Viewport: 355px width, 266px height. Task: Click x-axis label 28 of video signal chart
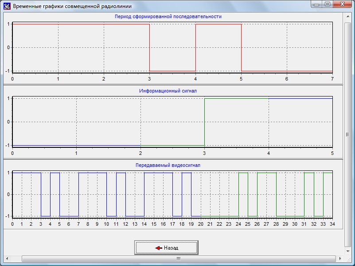click(276, 224)
